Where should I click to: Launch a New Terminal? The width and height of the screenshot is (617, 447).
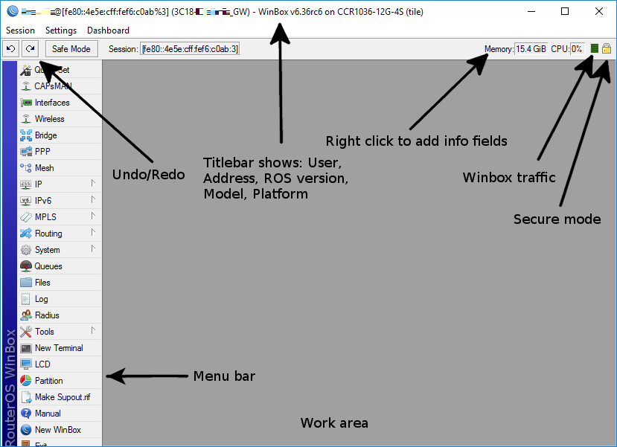(60, 348)
